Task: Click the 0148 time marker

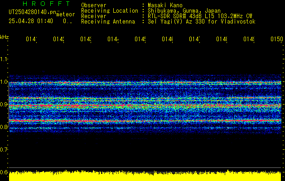Action: (x=222, y=39)
